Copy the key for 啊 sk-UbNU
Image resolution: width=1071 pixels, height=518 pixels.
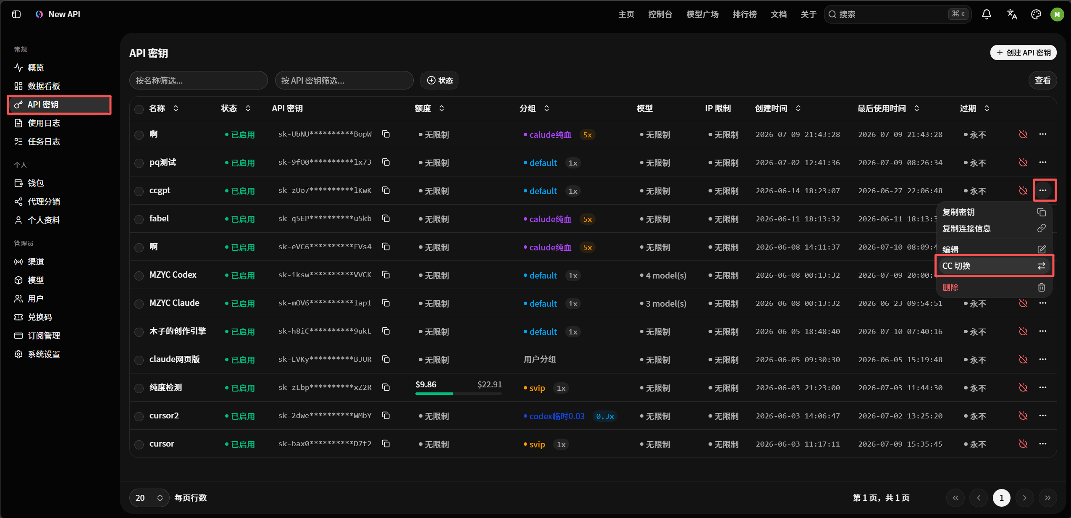pyautogui.click(x=386, y=134)
